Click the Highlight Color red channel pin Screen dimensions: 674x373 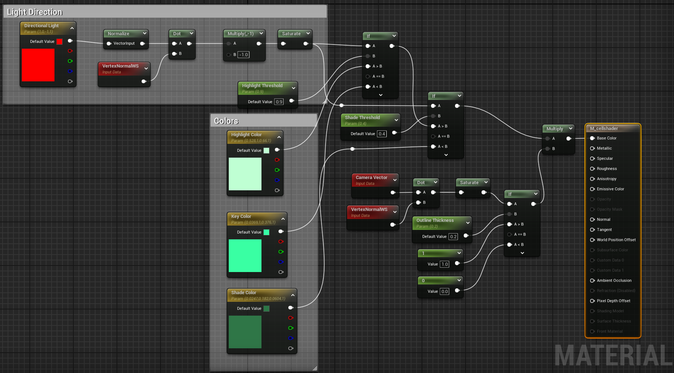click(x=277, y=160)
